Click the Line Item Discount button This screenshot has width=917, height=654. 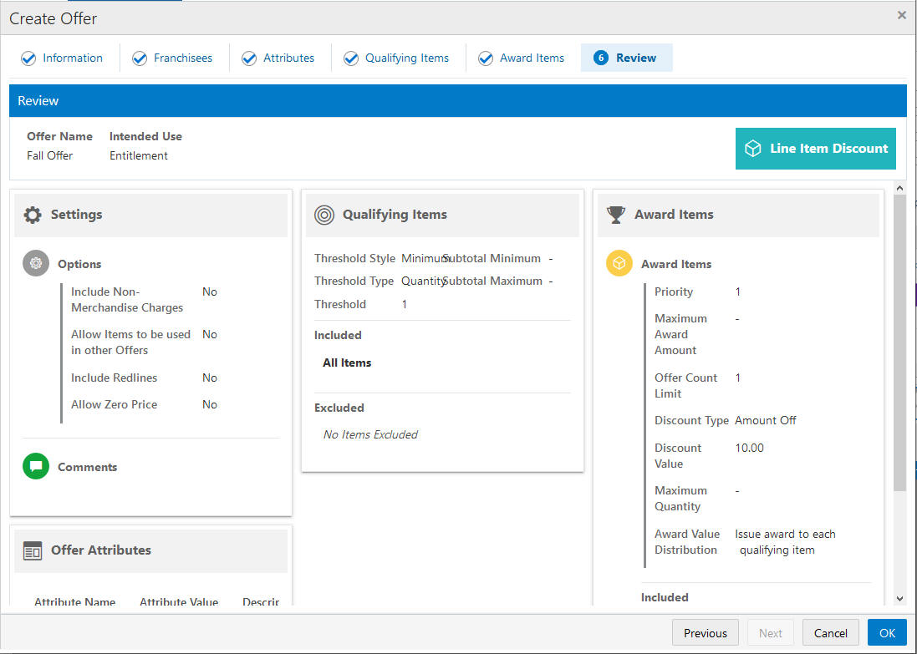(815, 149)
